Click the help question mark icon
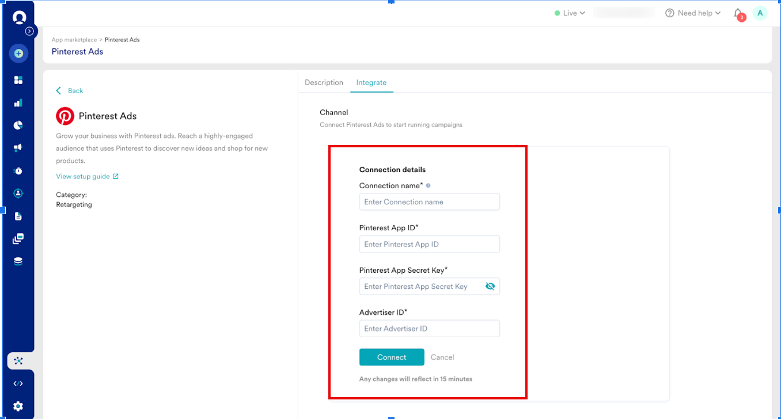This screenshot has width=781, height=419. click(x=670, y=13)
